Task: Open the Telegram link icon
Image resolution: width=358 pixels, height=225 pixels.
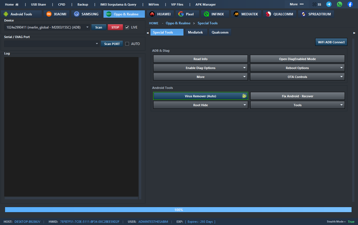Action: pos(329,4)
